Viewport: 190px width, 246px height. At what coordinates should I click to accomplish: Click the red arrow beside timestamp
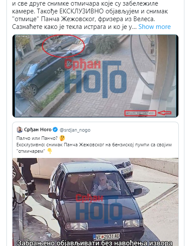point(165,113)
